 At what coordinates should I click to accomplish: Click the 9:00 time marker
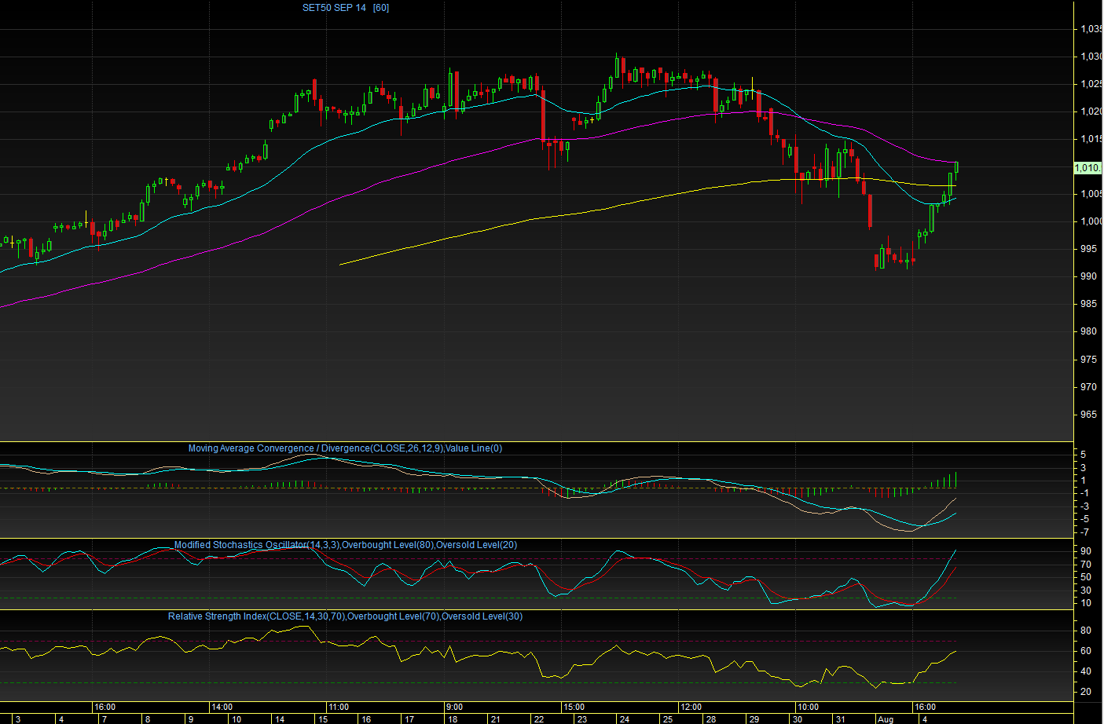point(454,708)
